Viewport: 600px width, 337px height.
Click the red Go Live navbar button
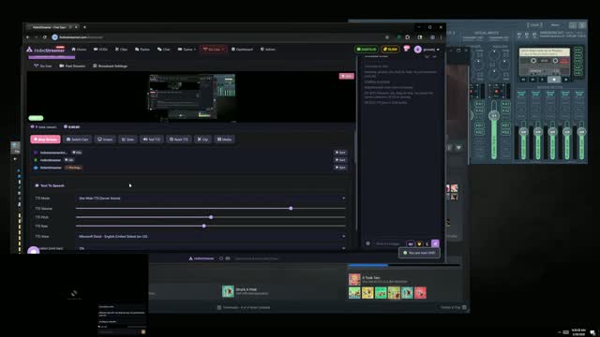(x=213, y=50)
